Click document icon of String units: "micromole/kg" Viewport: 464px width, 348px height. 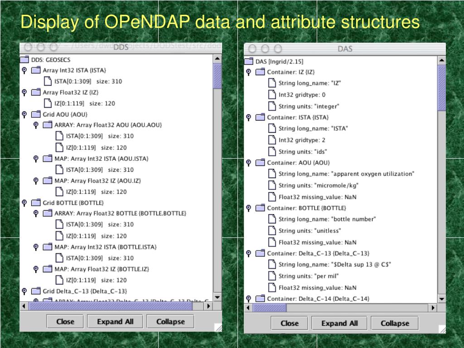(272, 185)
